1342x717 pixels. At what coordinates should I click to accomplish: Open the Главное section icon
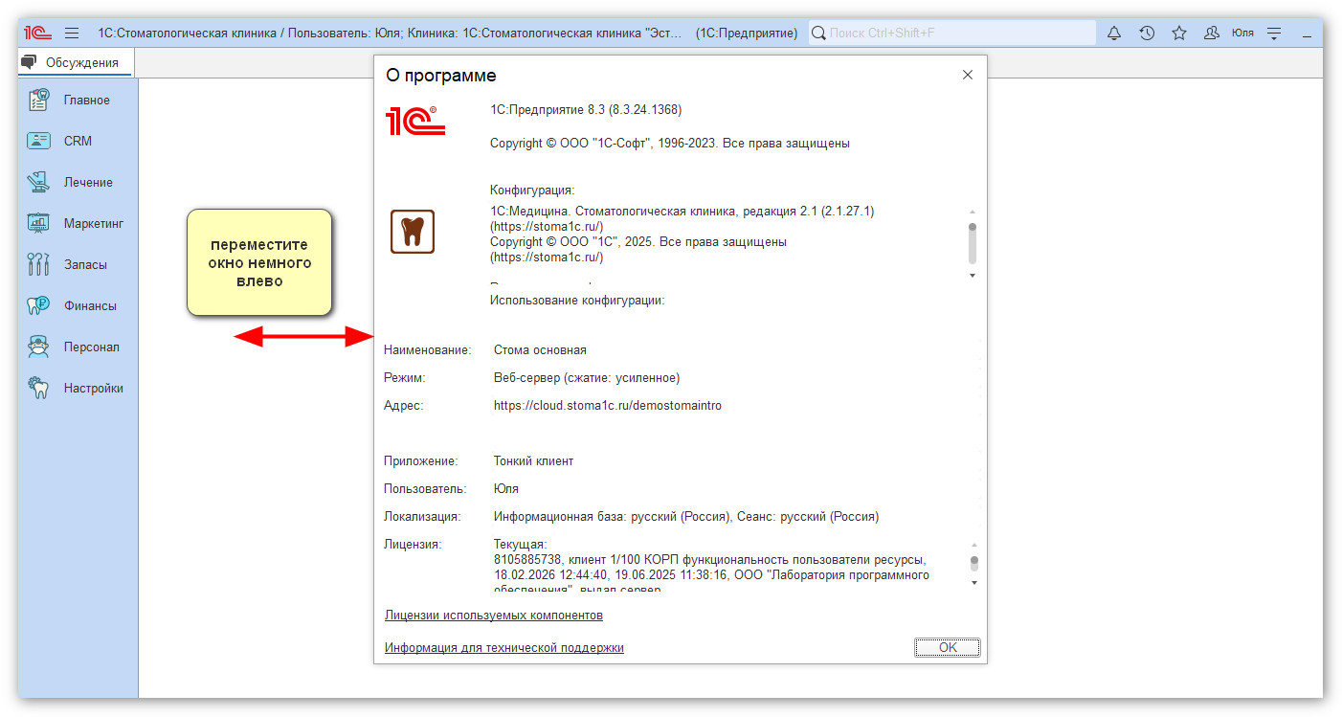(x=38, y=100)
